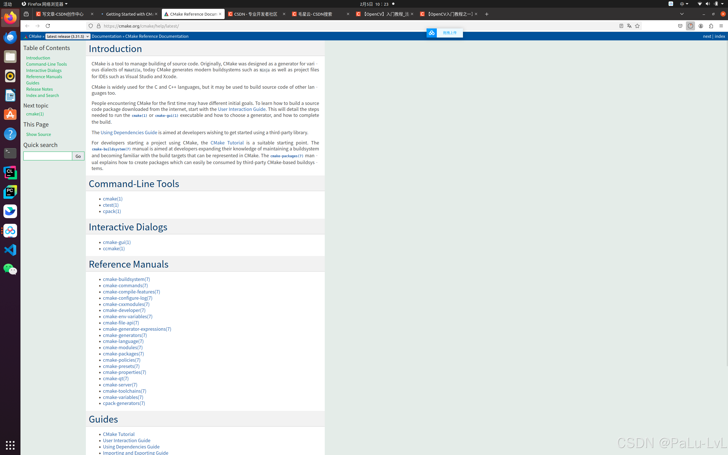Open the Extensions puzzle icon
The width and height of the screenshot is (728, 455).
tap(711, 26)
